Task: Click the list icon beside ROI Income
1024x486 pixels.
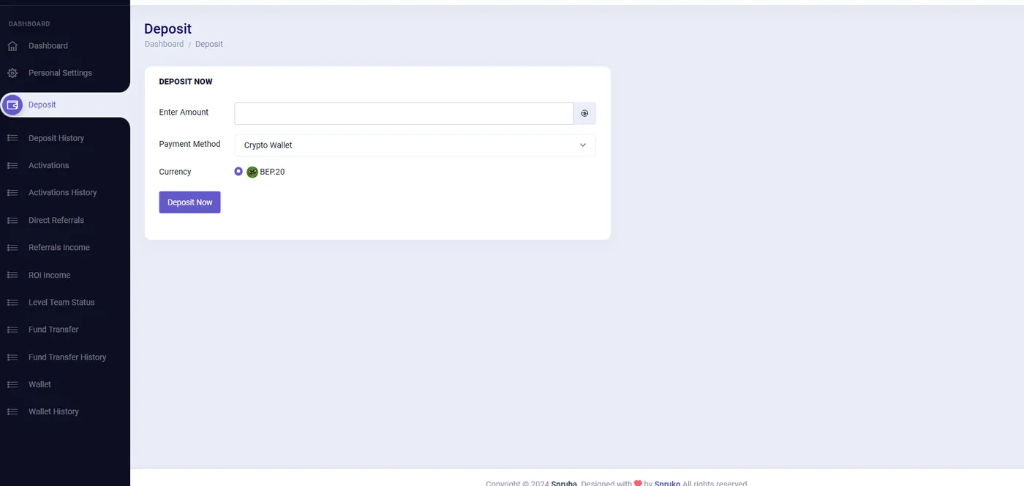Action: click(x=12, y=275)
